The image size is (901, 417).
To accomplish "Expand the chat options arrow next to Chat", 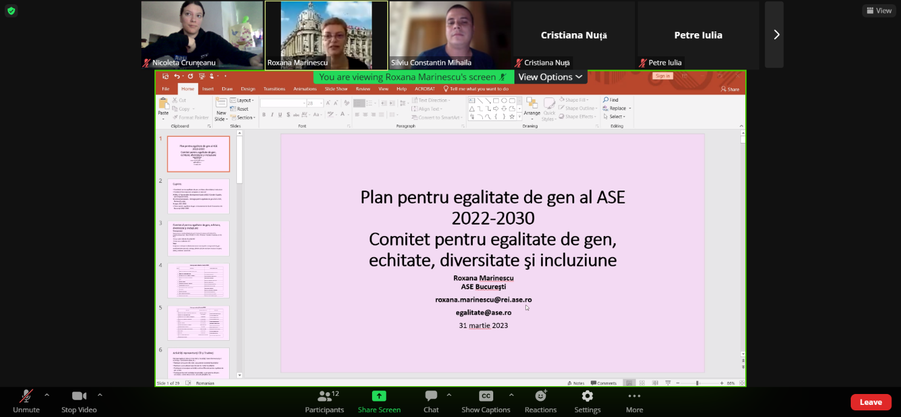I will pos(449,395).
